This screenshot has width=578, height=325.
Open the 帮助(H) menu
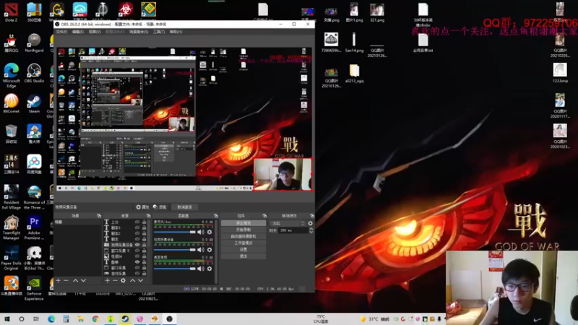176,32
